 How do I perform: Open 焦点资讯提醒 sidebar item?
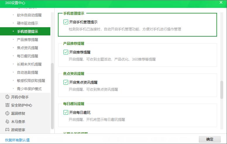pyautogui.click(x=27, y=48)
